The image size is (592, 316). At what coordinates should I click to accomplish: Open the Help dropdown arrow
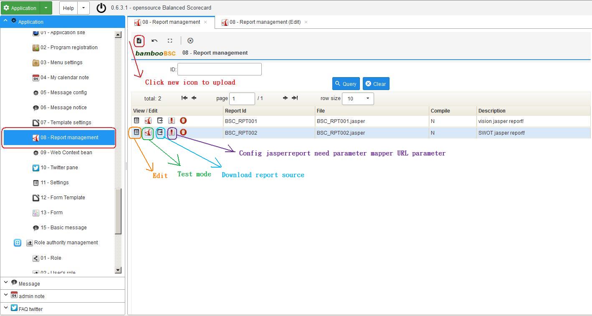coord(83,8)
